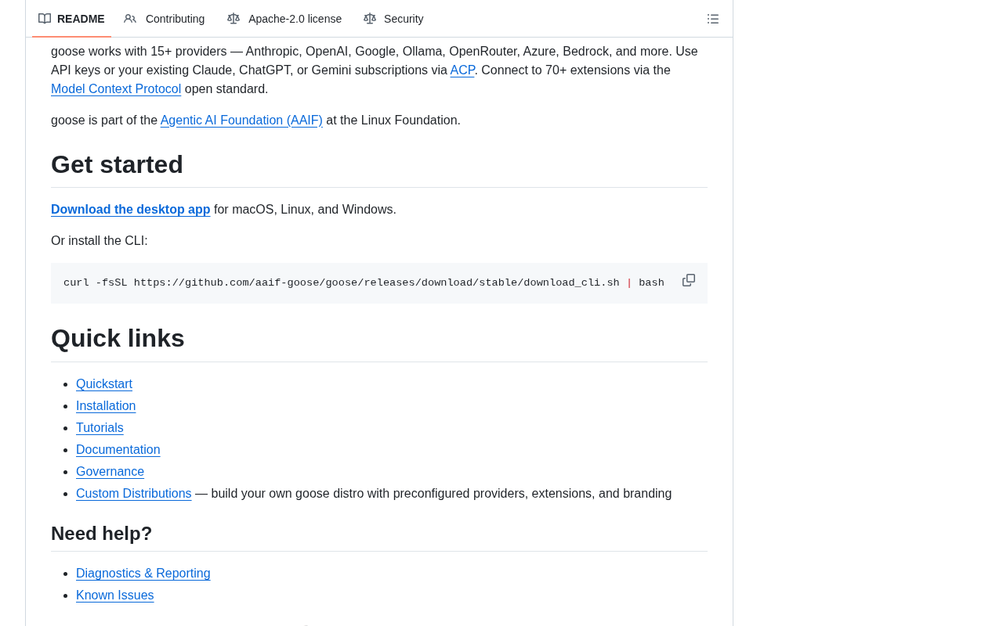Image resolution: width=1003 pixels, height=626 pixels.
Task: Click the Contributing people icon
Action: (x=130, y=19)
